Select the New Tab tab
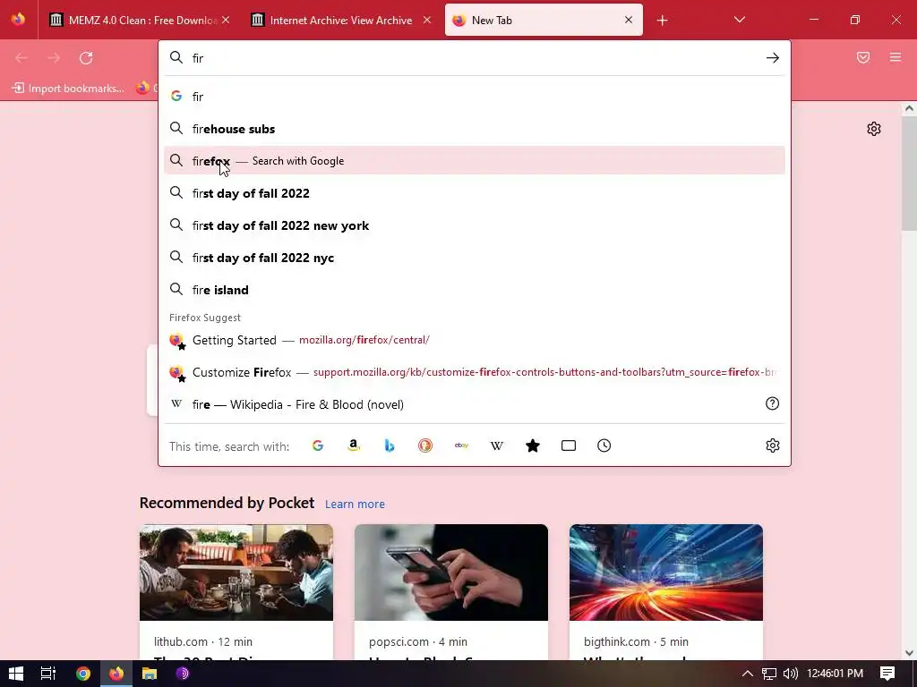 (544, 20)
